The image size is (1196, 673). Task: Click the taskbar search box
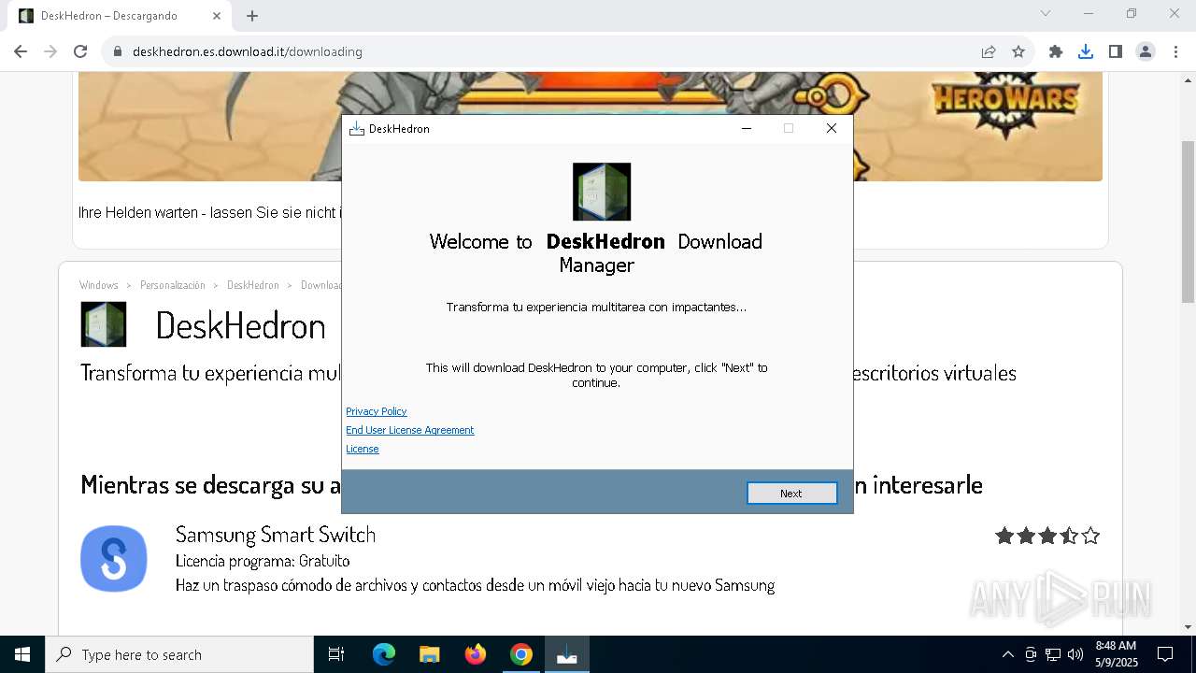[179, 654]
